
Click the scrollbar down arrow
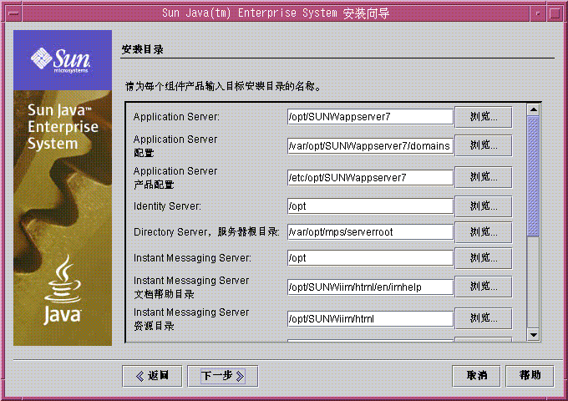pos(533,335)
